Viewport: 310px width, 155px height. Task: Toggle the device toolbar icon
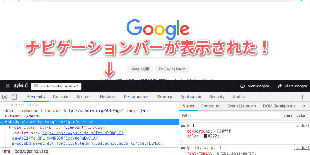click(14, 97)
